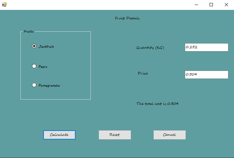Click the Calculate button
Screen dimensions: 234x158
click(59, 135)
